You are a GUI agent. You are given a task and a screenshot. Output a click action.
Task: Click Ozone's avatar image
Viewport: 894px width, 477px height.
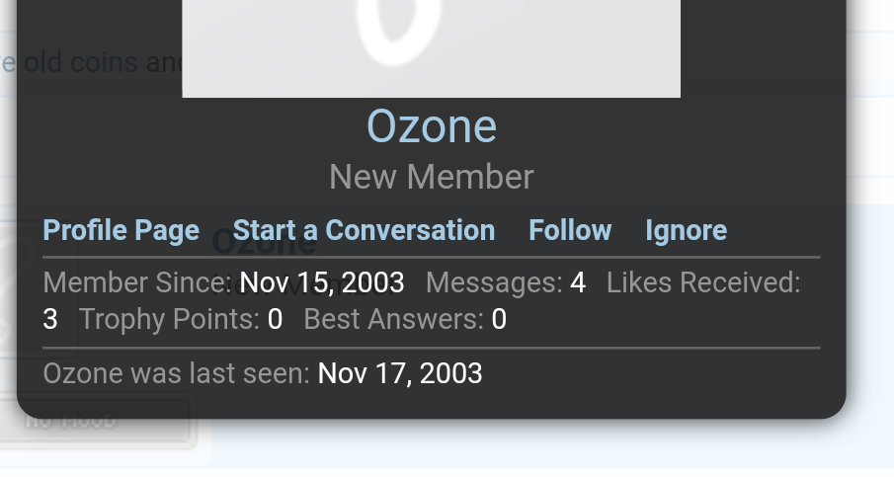click(431, 47)
